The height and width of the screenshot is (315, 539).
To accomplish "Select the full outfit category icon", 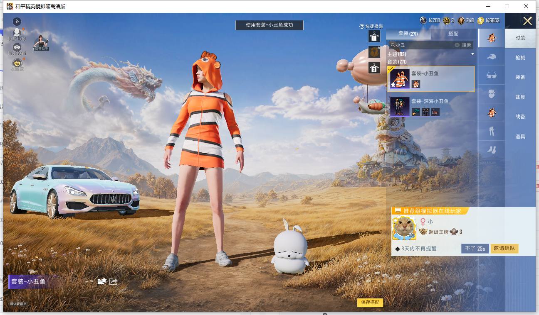I will [491, 38].
